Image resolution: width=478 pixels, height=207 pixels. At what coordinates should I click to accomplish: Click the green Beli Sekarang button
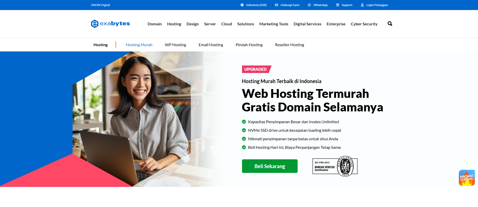click(270, 166)
